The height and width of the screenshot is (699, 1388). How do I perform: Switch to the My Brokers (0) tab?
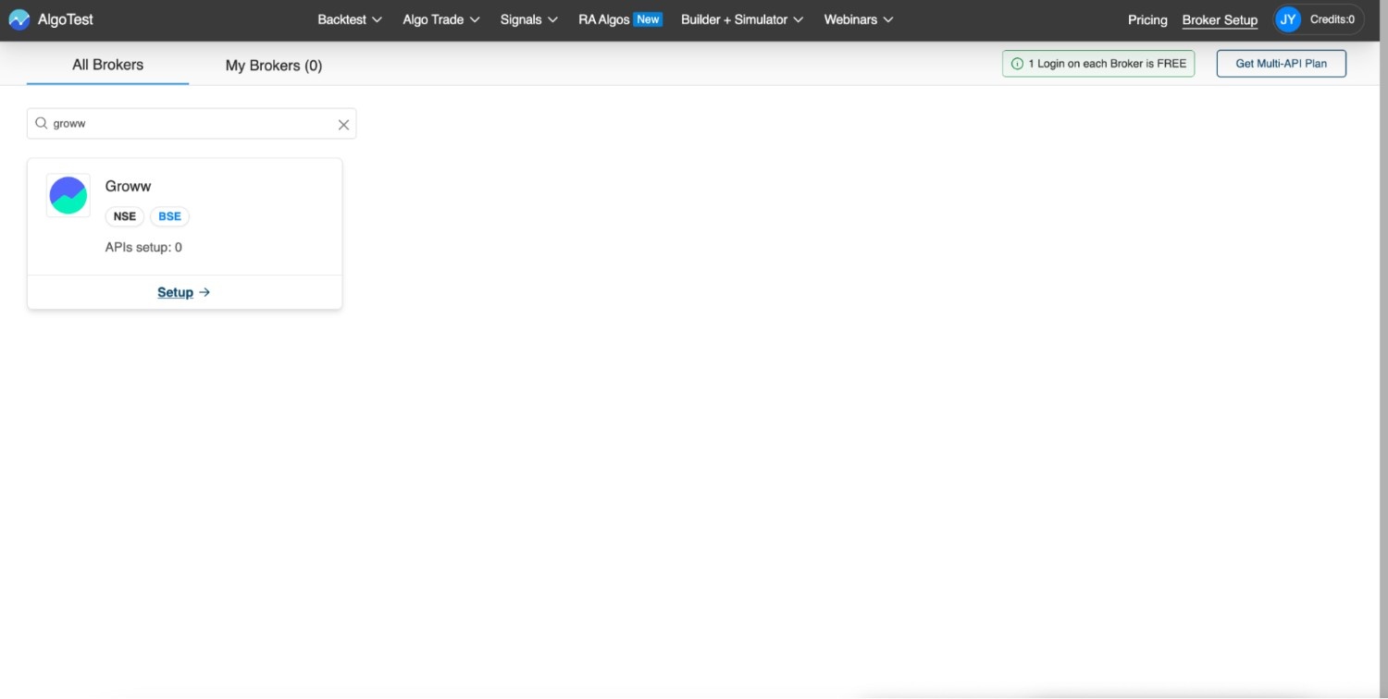(274, 65)
